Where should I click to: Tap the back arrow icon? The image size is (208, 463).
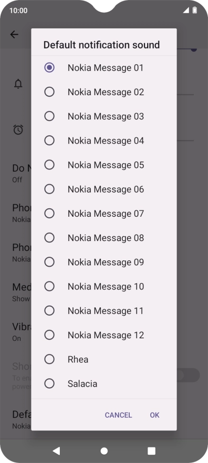(14, 35)
